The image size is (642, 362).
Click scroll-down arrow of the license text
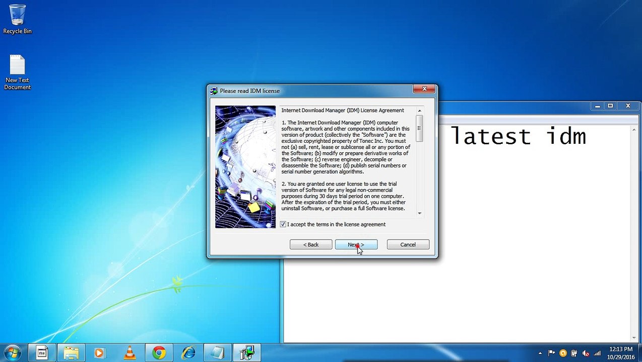pos(419,213)
